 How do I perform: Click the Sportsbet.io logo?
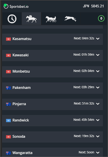pyautogui.click(x=16, y=6)
